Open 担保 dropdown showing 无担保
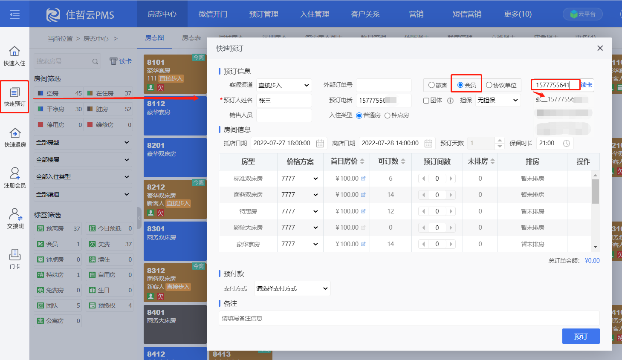 (498, 100)
